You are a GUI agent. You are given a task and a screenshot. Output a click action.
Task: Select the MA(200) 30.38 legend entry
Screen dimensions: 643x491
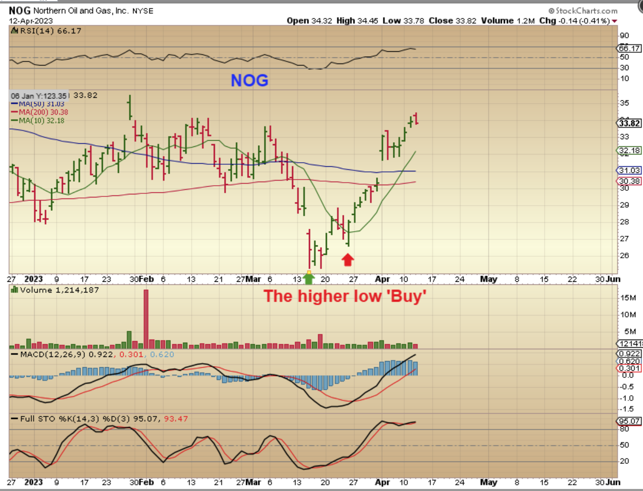[40, 112]
